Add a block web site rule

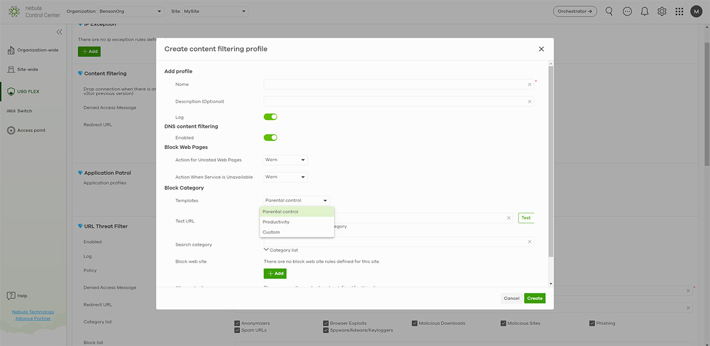tap(275, 273)
